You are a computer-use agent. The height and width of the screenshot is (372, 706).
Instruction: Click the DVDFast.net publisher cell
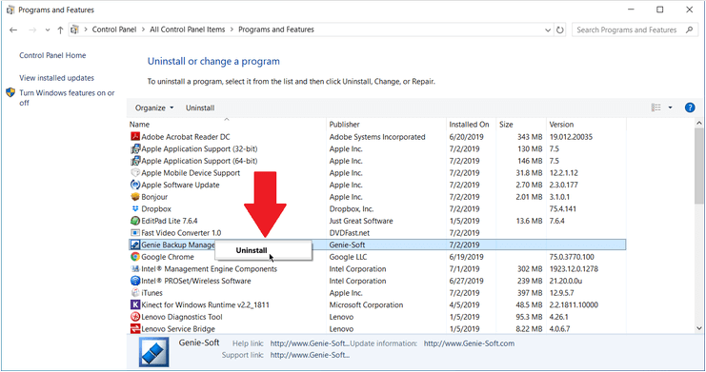tap(350, 233)
